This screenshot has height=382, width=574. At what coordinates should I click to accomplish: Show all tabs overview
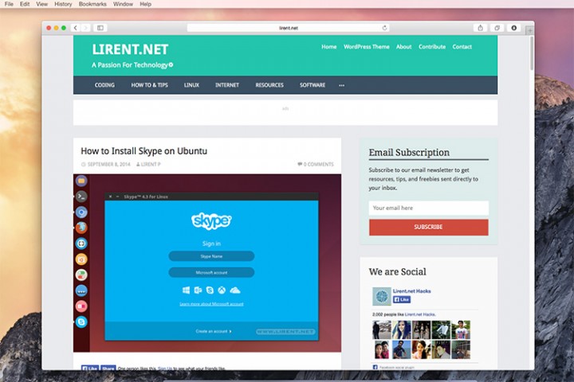[497, 28]
